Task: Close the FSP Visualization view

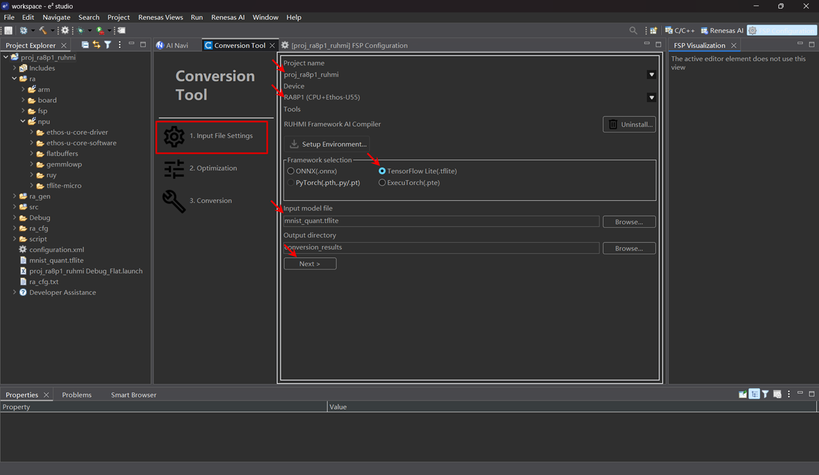Action: pos(734,45)
